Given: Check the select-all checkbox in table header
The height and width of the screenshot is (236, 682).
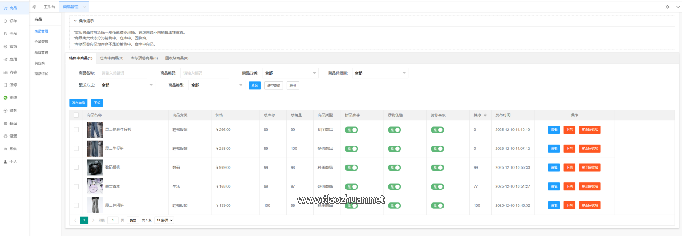Looking at the screenshot, I should point(76,115).
